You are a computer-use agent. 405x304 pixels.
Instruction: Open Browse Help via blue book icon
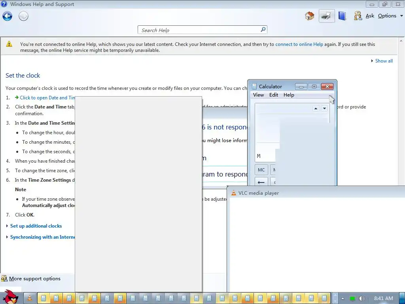tap(342, 16)
